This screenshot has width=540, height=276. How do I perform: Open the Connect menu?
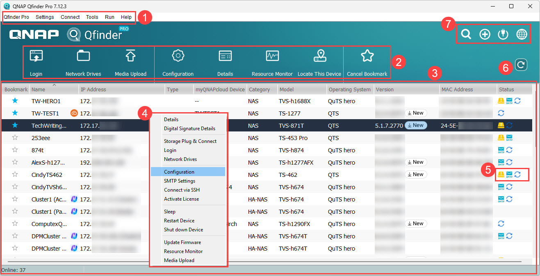point(70,17)
